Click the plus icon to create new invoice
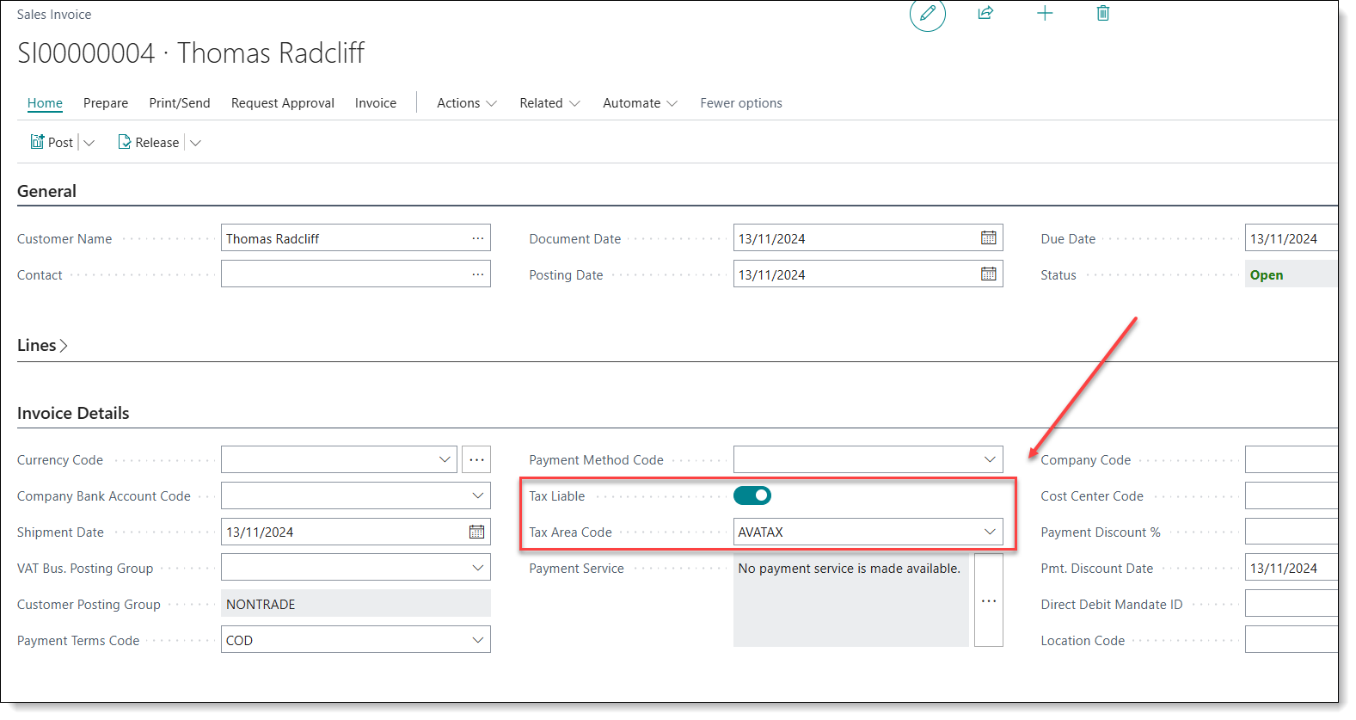The height and width of the screenshot is (720, 1356). pos(1044,13)
